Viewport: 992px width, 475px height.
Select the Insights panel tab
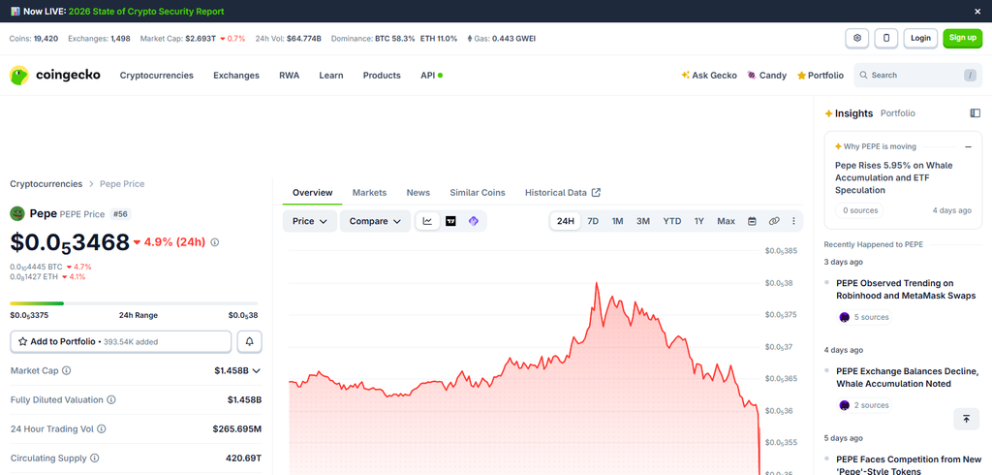pos(849,113)
